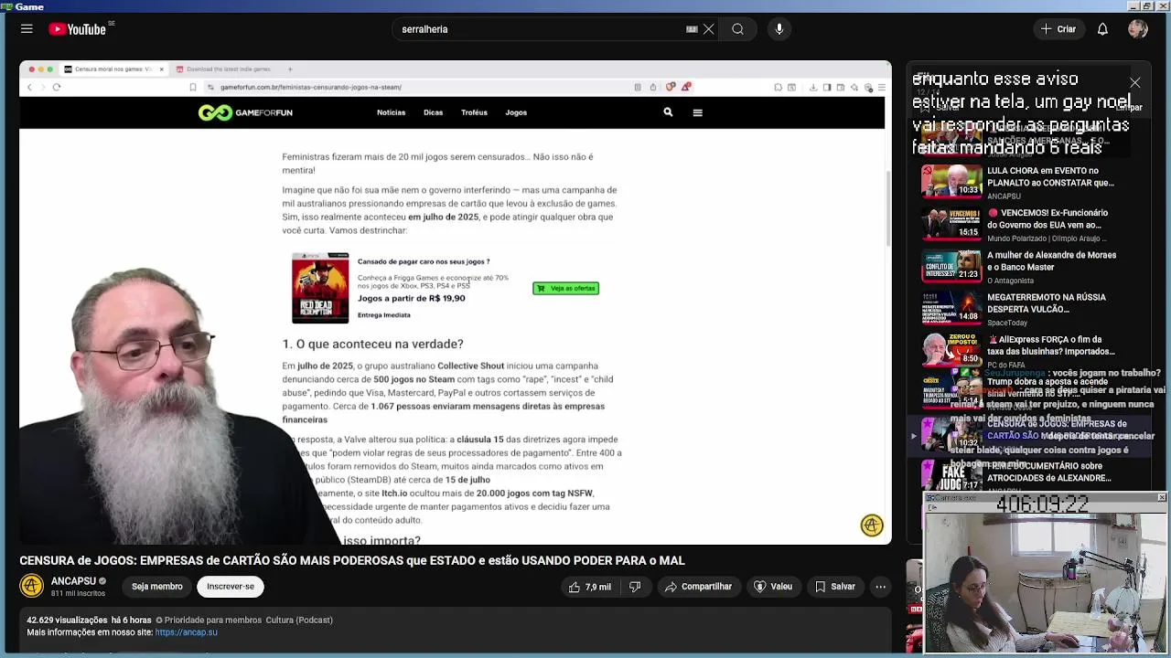
Task: Close the playlist panel with X
Action: [x=1134, y=83]
